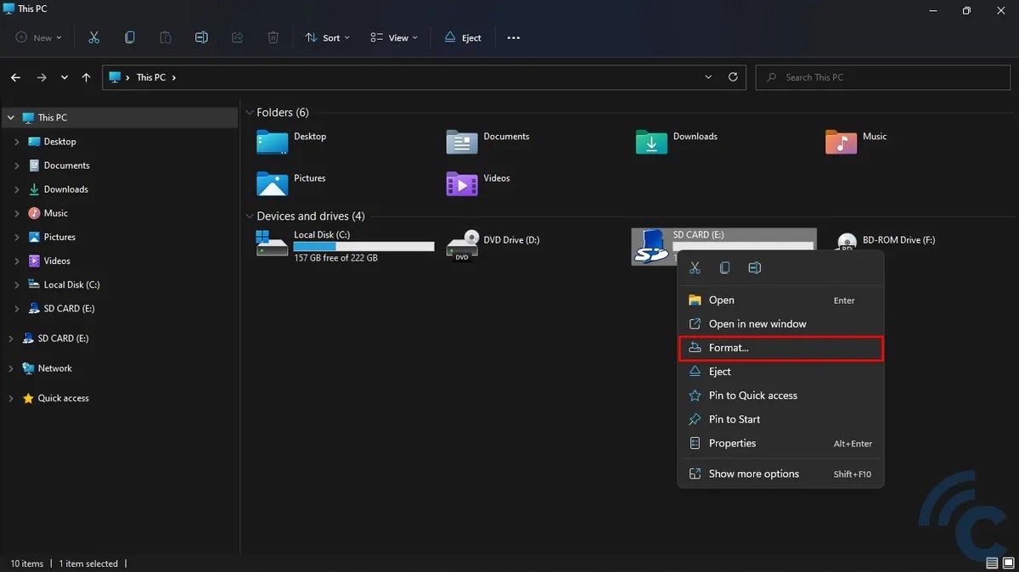Select the DVD Drive (D:) icon
Image resolution: width=1019 pixels, height=572 pixels.
[462, 245]
